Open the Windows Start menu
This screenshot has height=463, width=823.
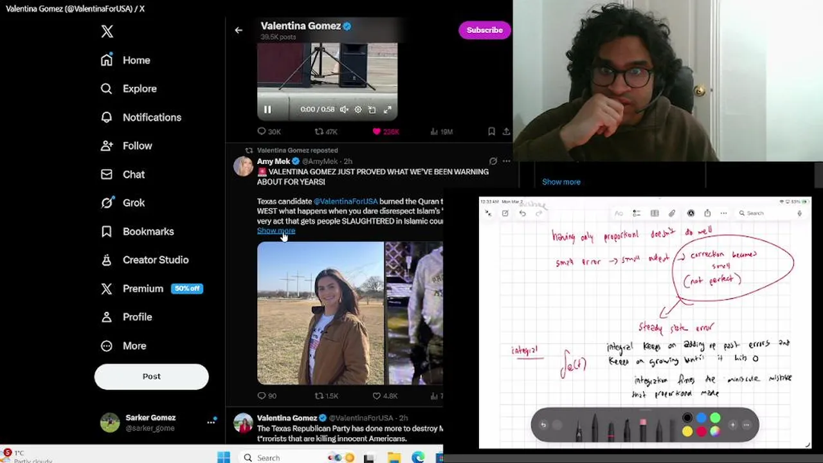pos(223,457)
